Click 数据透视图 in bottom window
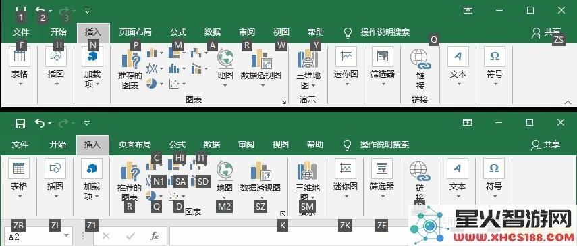Image resolution: width=577 pixels, height=246 pixels. (x=260, y=180)
